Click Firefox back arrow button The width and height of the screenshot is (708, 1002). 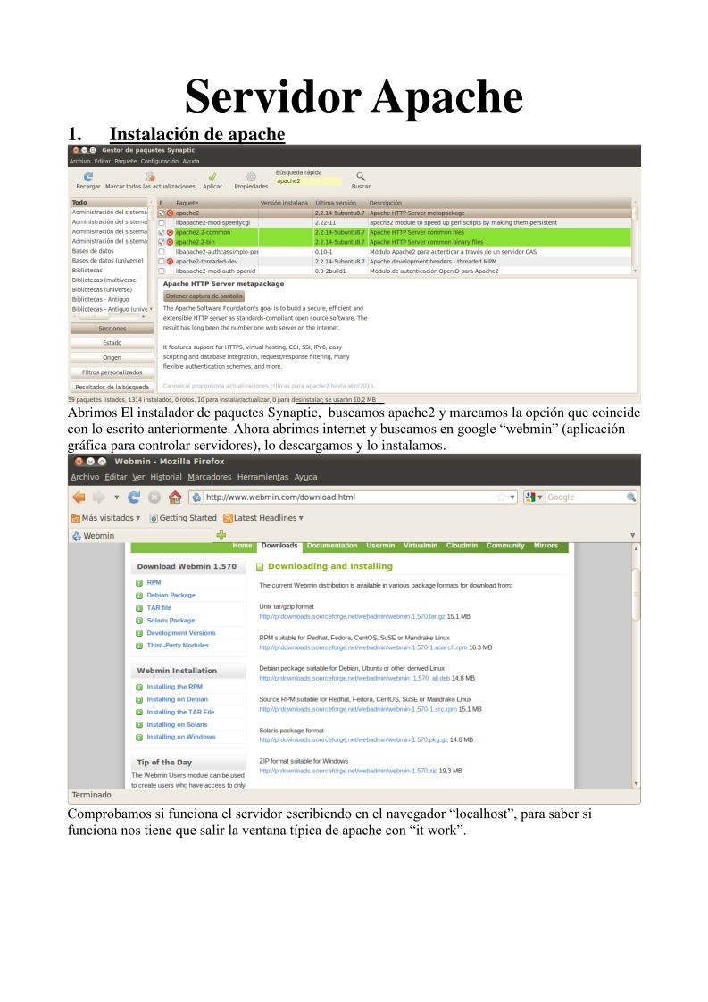pyautogui.click(x=79, y=497)
